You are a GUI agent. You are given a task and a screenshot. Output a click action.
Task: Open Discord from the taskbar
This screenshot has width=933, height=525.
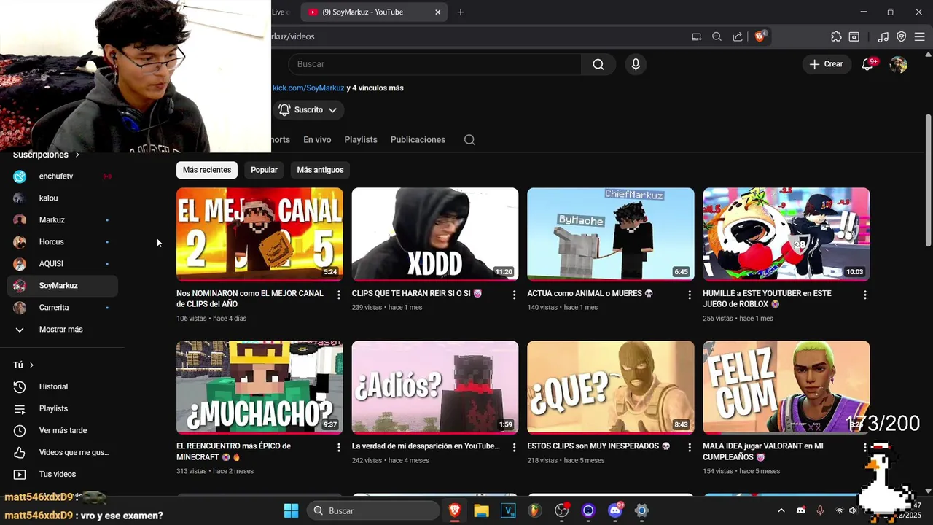615,510
